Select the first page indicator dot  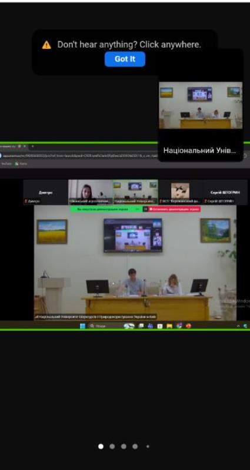(x=101, y=446)
